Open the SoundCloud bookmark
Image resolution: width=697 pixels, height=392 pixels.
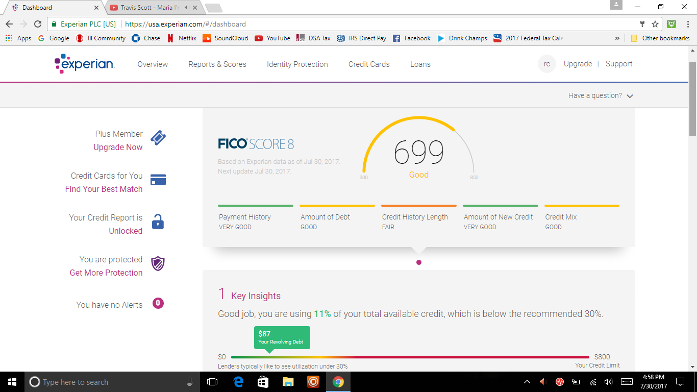click(x=226, y=38)
